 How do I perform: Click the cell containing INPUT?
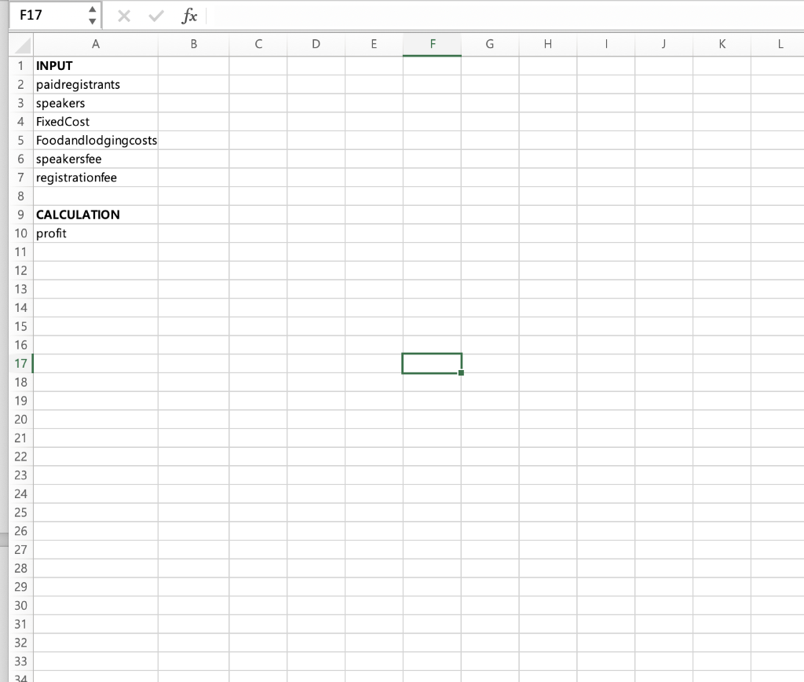95,66
